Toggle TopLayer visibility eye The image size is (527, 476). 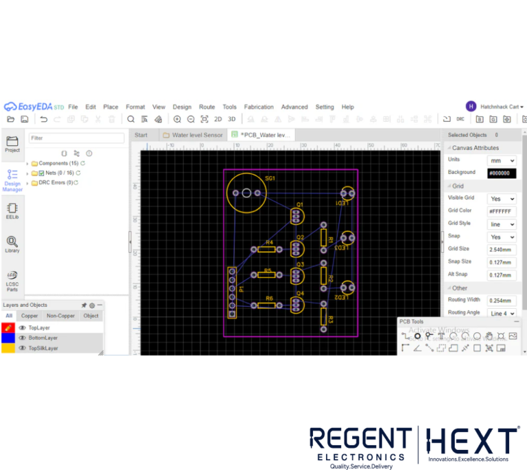pos(23,328)
